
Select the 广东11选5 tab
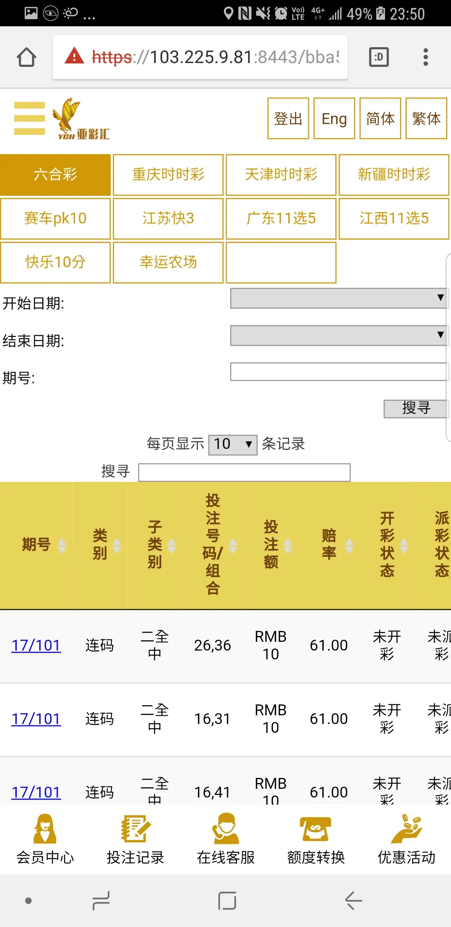point(281,218)
